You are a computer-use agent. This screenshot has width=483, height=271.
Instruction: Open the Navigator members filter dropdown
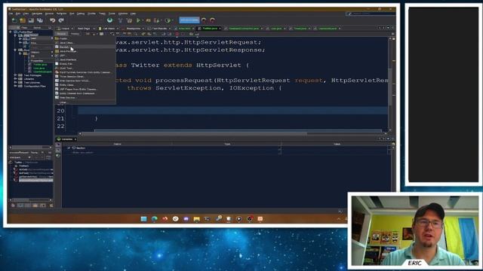[20, 157]
